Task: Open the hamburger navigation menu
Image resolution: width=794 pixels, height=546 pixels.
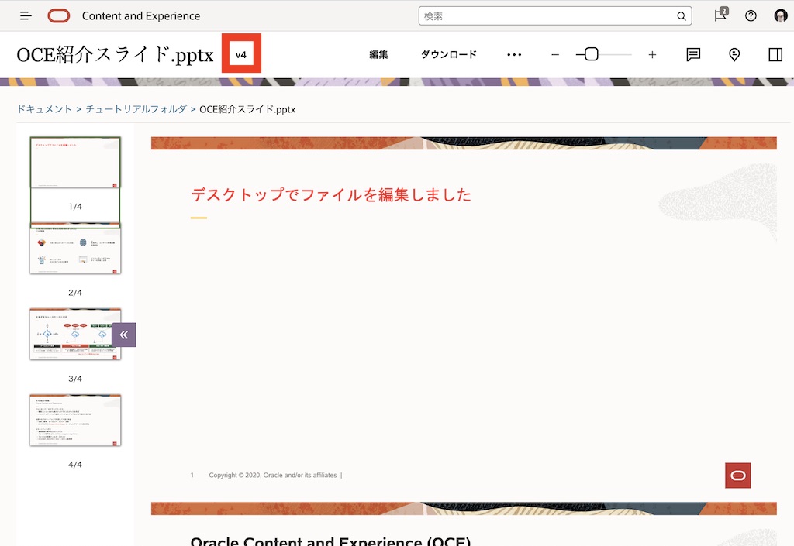Action: coord(26,15)
